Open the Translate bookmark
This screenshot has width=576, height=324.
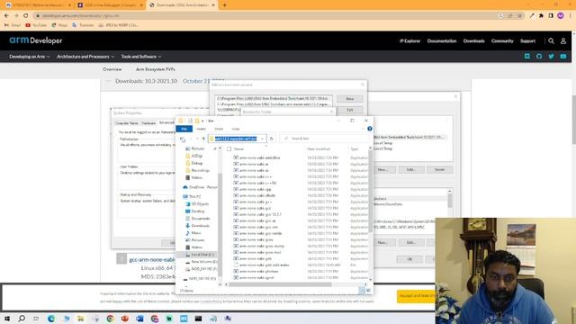tap(83, 25)
